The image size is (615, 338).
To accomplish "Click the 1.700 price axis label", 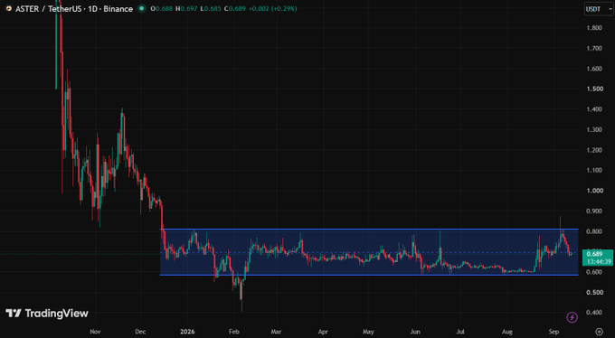I will [x=594, y=48].
